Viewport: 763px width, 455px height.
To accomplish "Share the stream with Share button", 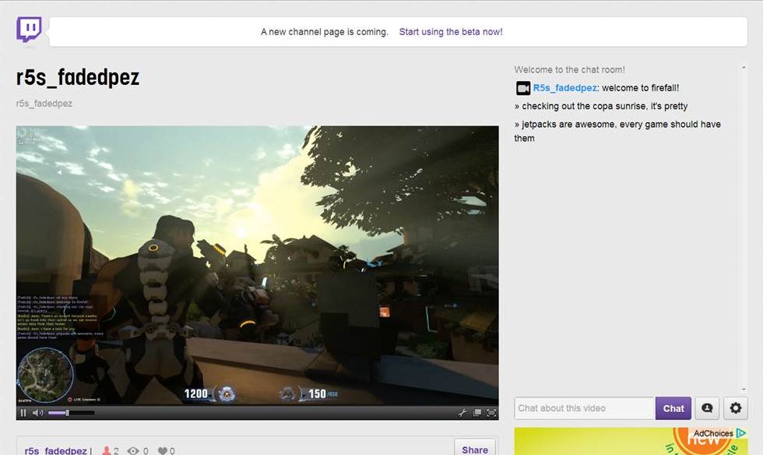I will [x=475, y=450].
